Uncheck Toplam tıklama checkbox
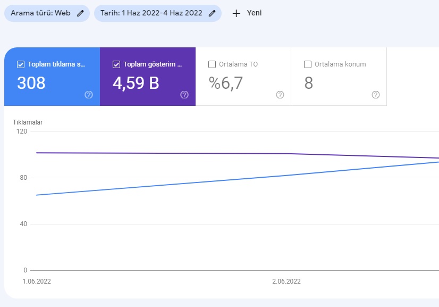Screen dimensions: 439x307 tap(21, 64)
